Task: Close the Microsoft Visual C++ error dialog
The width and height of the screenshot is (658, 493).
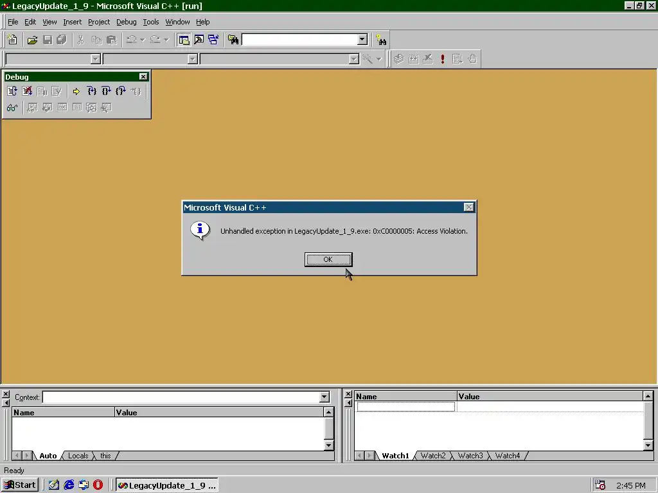Action: [468, 207]
